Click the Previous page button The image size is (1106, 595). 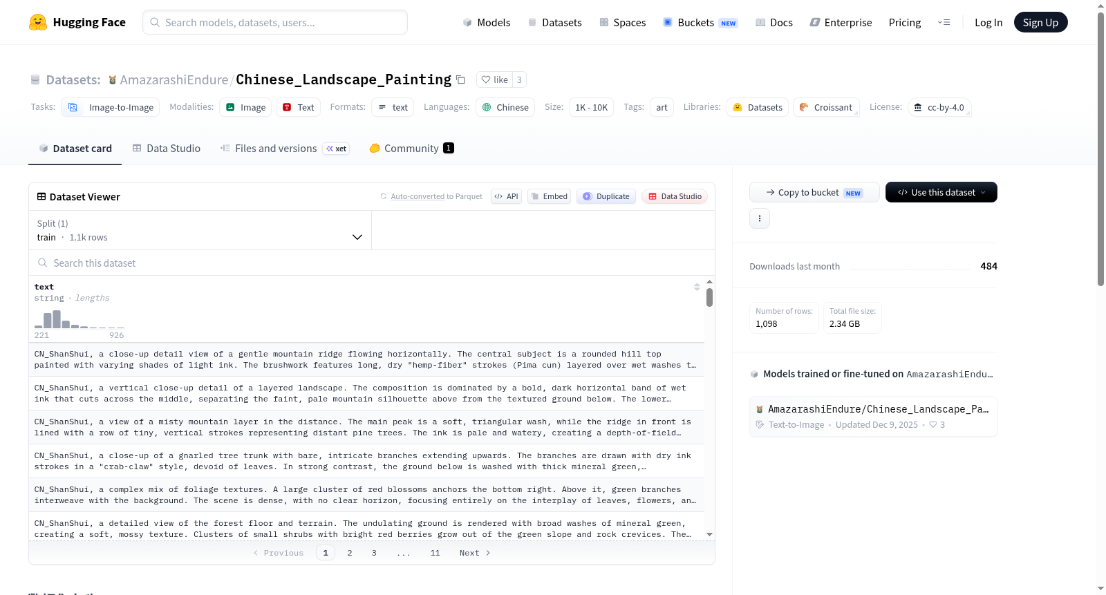coord(279,553)
